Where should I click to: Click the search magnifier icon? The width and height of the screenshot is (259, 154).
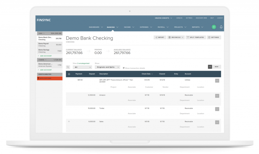[x=68, y=67]
